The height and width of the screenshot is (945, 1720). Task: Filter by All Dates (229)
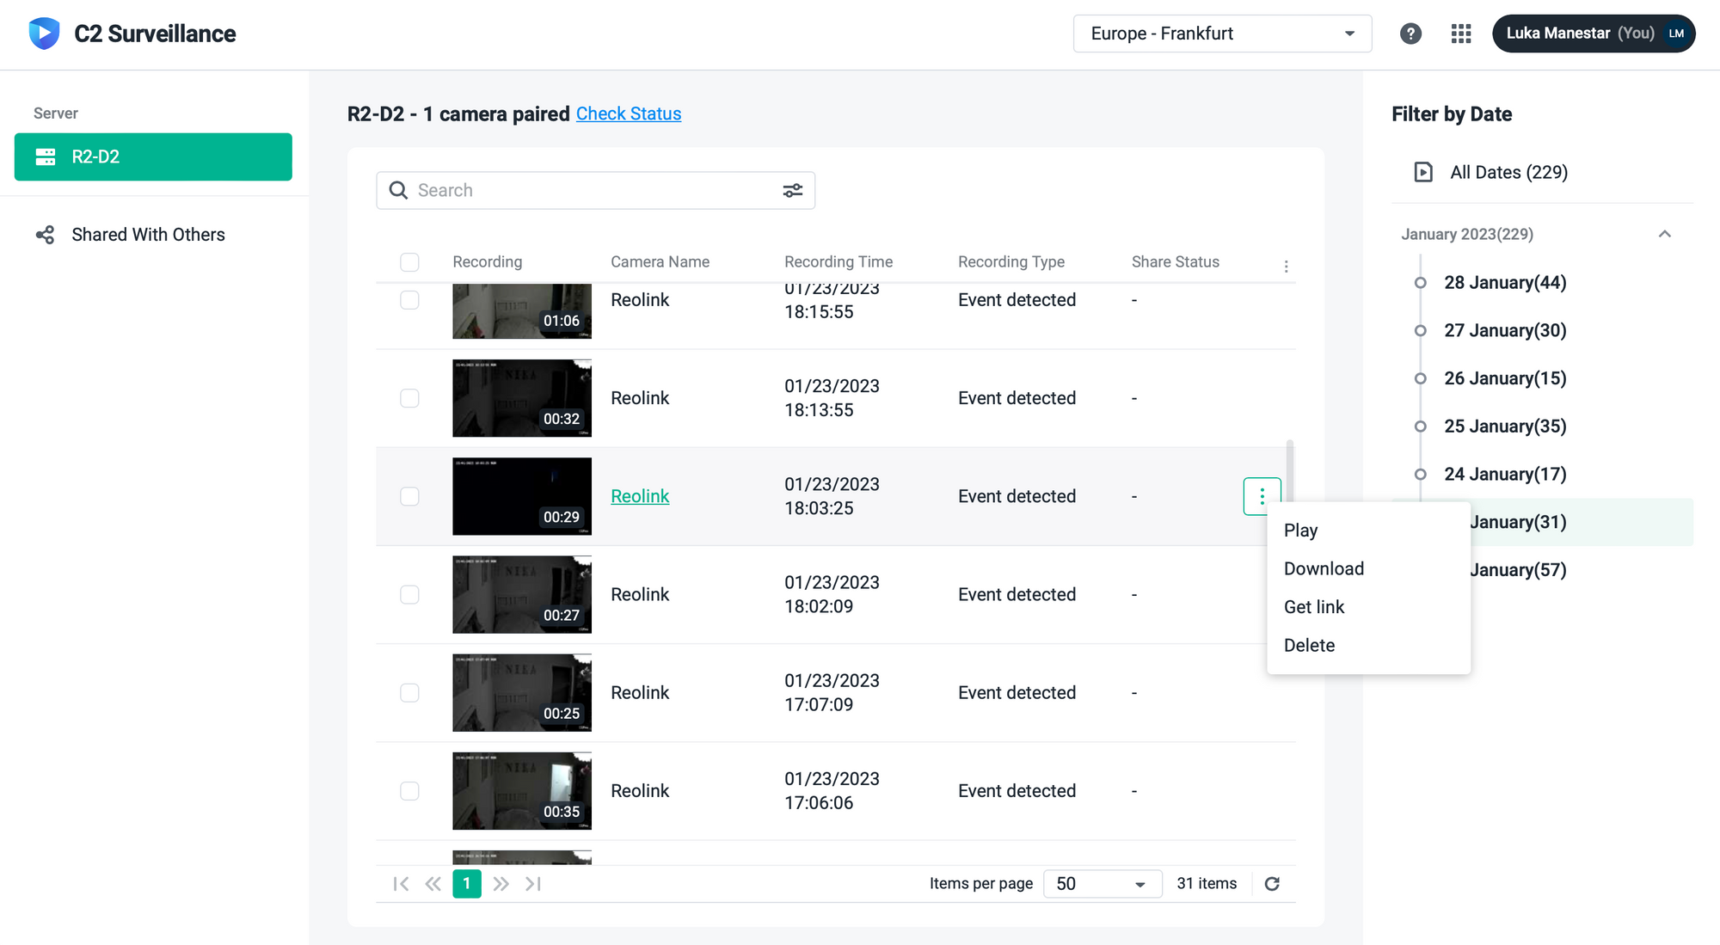[1508, 172]
